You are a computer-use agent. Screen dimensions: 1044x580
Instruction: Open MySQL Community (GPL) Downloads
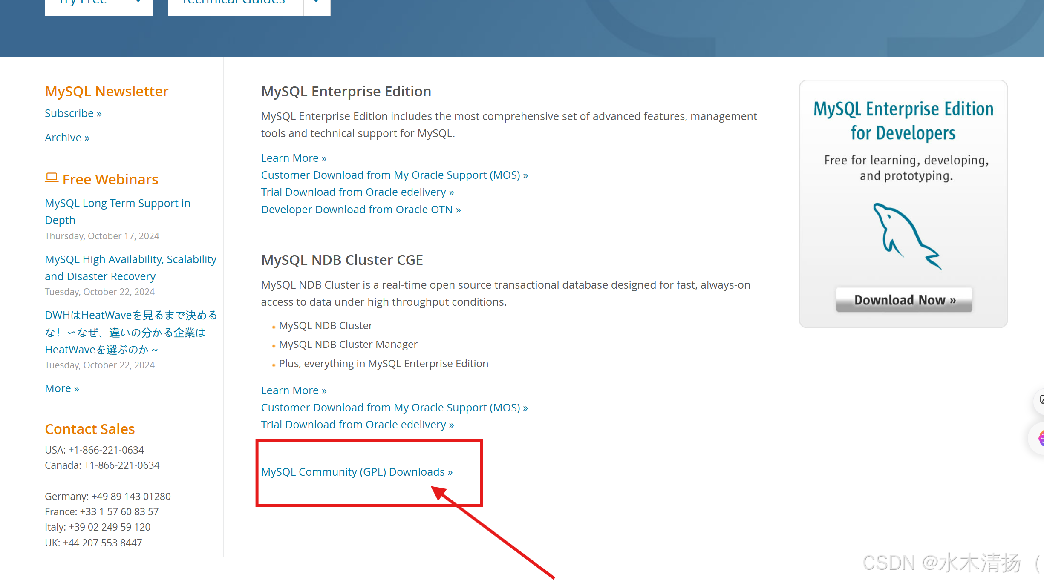(x=357, y=471)
